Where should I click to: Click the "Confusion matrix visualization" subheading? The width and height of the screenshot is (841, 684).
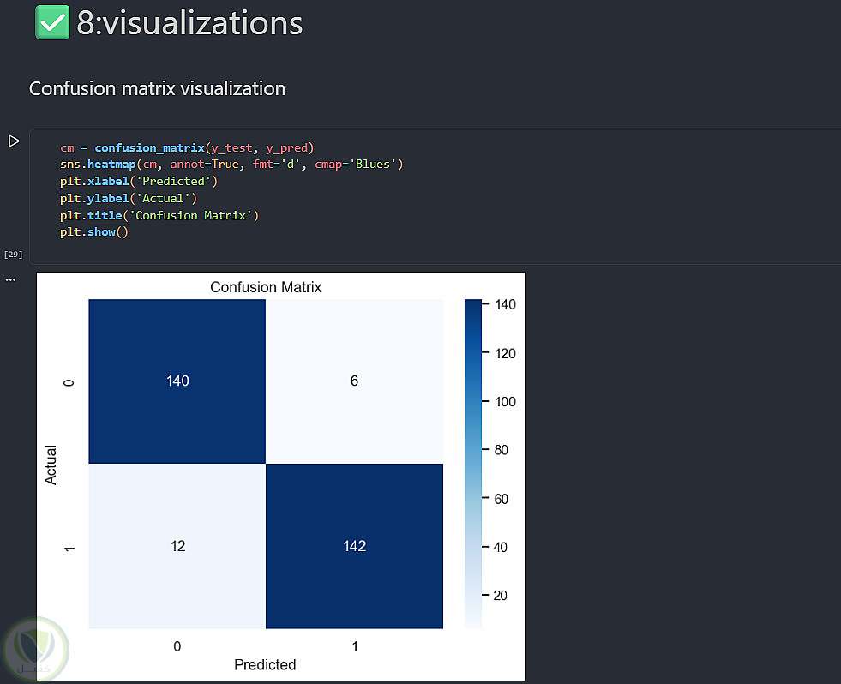157,88
